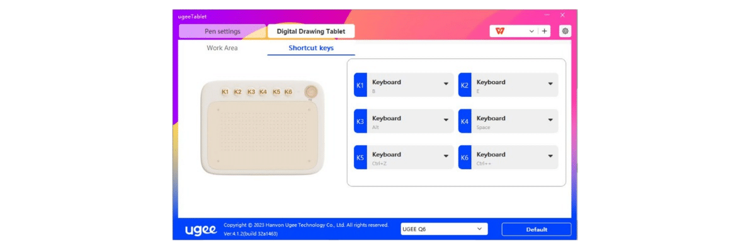Viewport: 750px width, 248px height.
Task: Click the Default button
Action: 536,229
